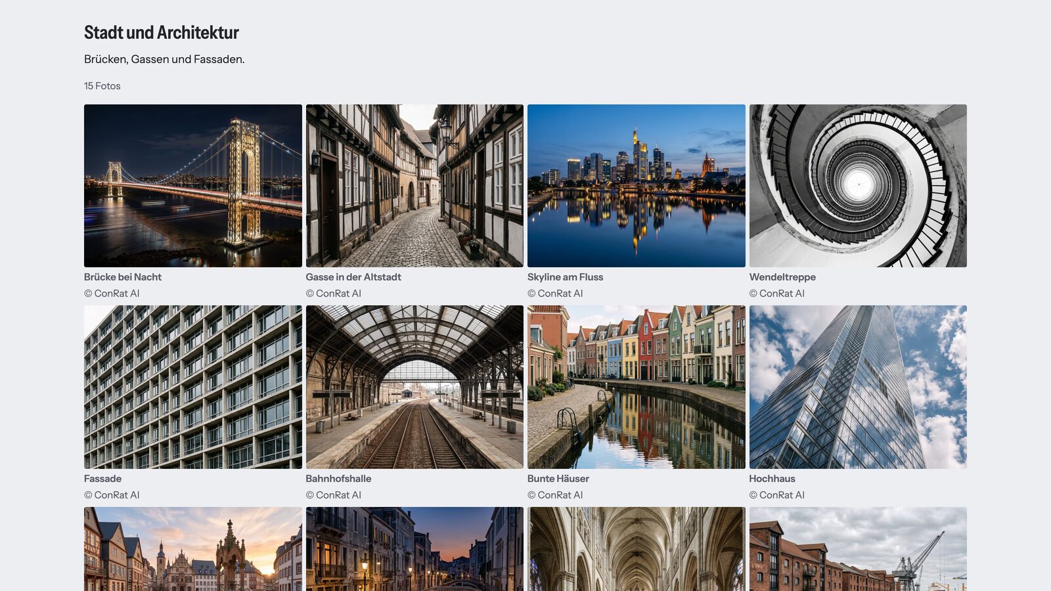
Task: Click the Brücken, Gassen und Fassaden subtitle
Action: click(x=164, y=59)
